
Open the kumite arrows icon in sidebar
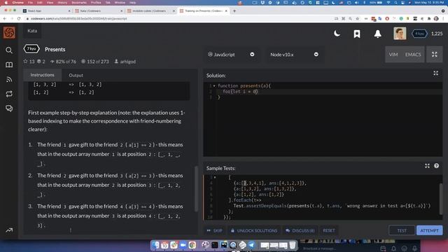(x=9, y=94)
